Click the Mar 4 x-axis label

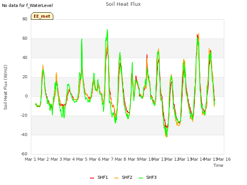coord(69,159)
